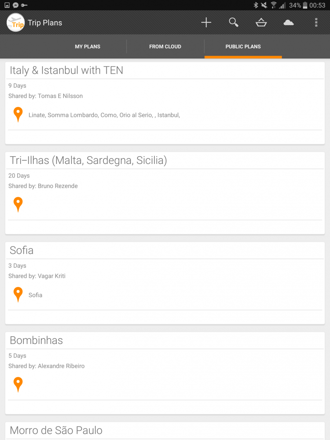
Task: Tap the pin in Tri-Ilhas card
Action: 18,205
